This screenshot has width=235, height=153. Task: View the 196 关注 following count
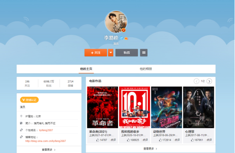[27, 83]
